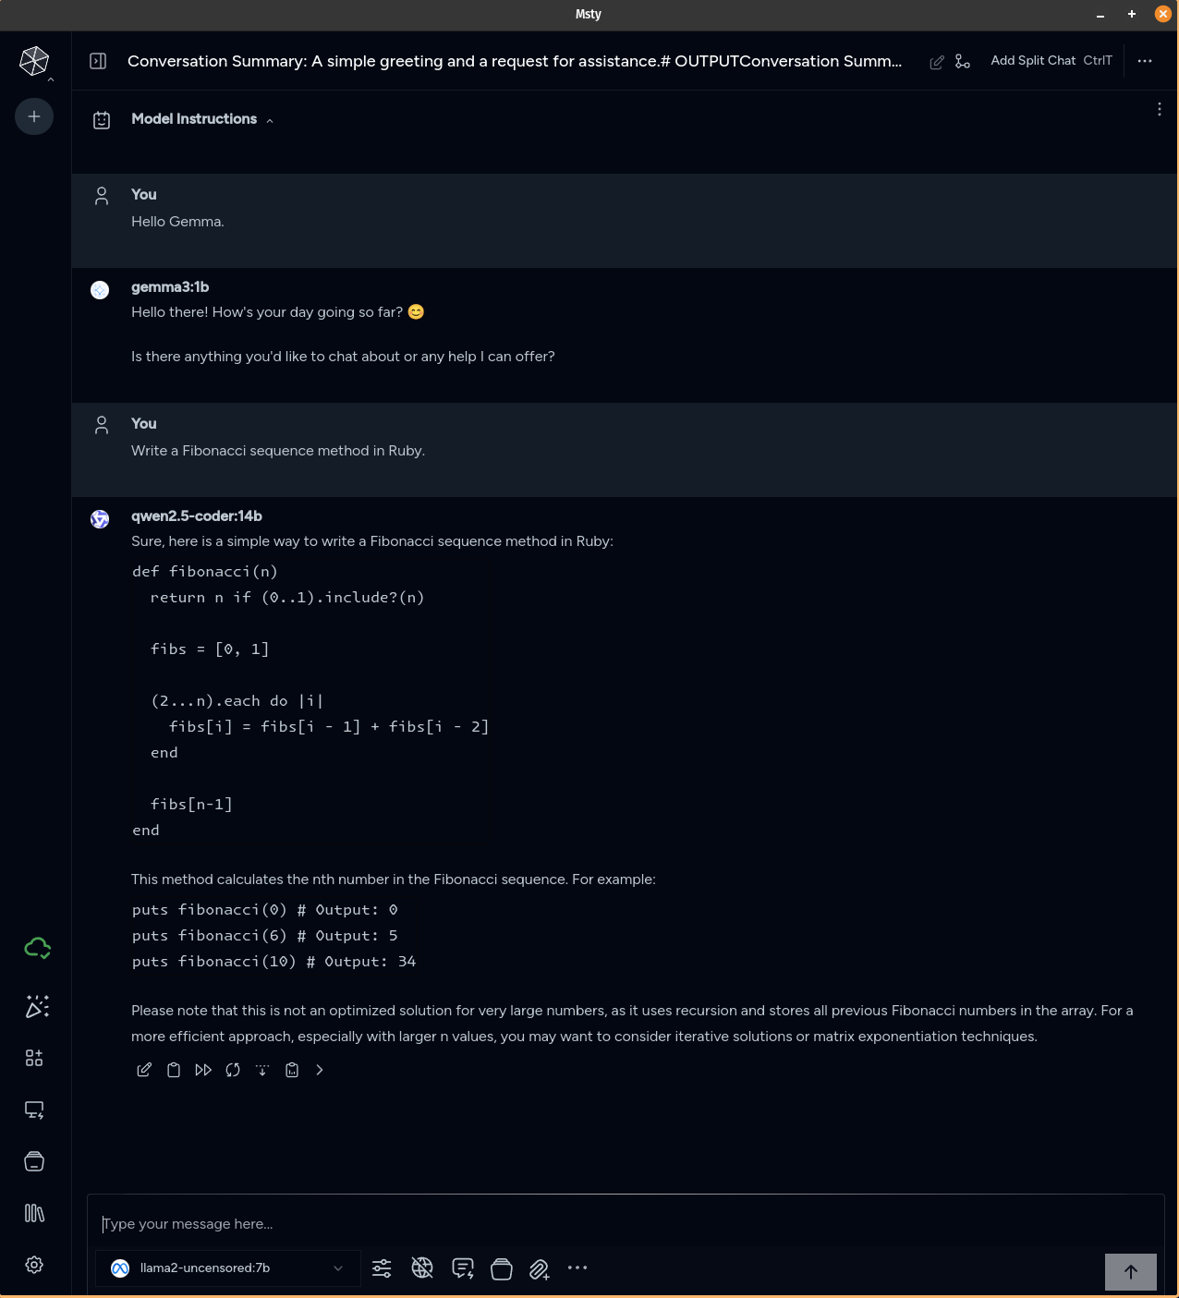Viewport: 1179px width, 1298px height.
Task: Regenerate the qwen2.5-coder response
Action: 233,1070
